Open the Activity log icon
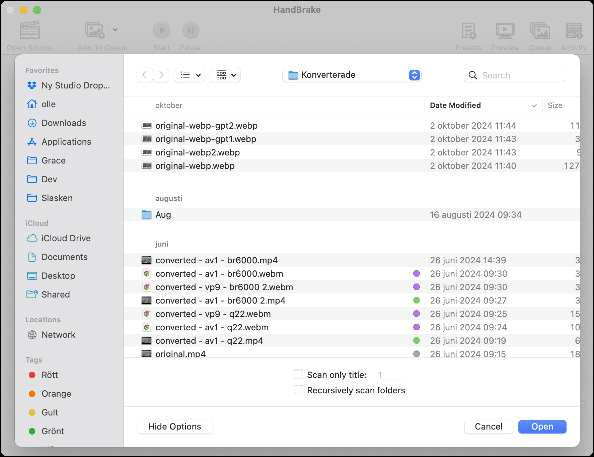Screen dimensions: 594x457 click(574, 30)
